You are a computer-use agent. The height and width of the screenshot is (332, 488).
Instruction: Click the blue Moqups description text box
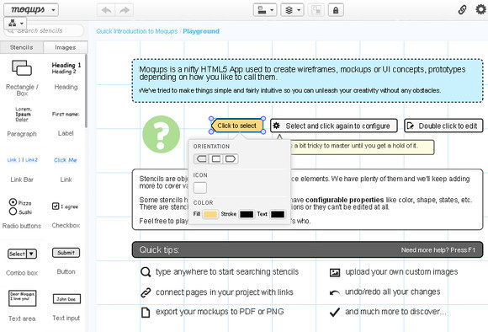click(307, 80)
